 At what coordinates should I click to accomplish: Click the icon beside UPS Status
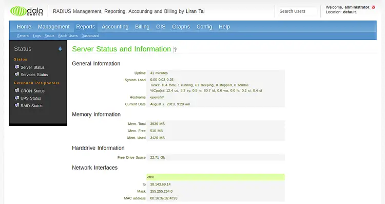(x=17, y=98)
